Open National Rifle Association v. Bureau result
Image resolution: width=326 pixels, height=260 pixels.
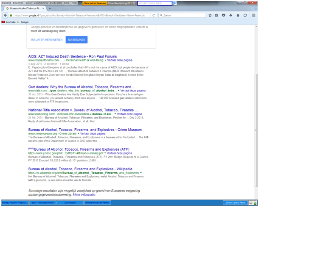click(83, 110)
